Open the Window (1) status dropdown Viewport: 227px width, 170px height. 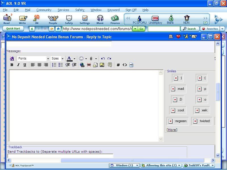[124, 165]
